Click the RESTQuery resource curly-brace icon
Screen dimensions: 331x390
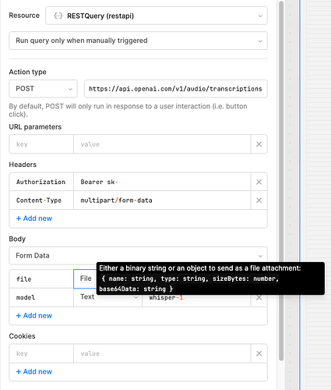coord(58,16)
